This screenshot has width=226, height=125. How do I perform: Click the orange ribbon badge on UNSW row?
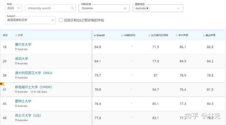2,84
